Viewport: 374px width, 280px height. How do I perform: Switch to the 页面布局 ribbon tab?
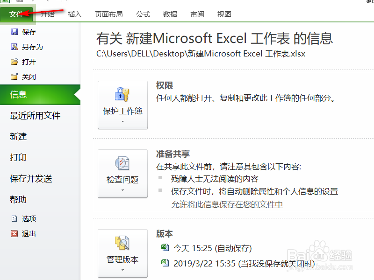109,14
